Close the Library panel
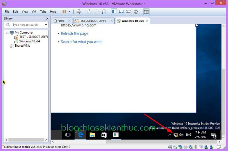 click(x=47, y=19)
